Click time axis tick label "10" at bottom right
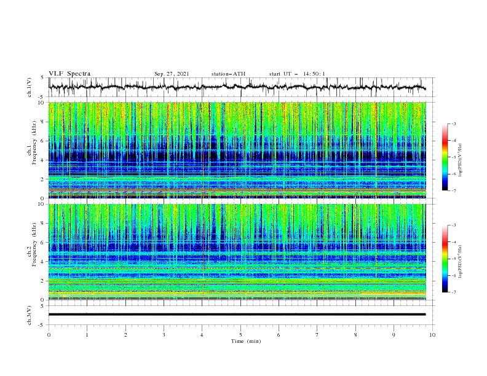 (x=432, y=335)
